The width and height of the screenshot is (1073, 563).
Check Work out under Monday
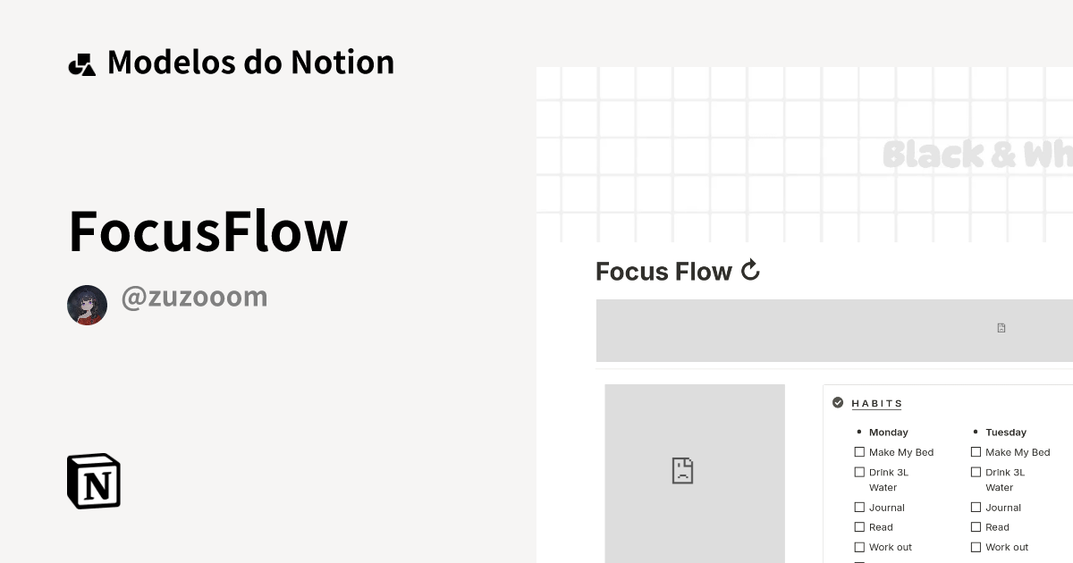coord(859,547)
